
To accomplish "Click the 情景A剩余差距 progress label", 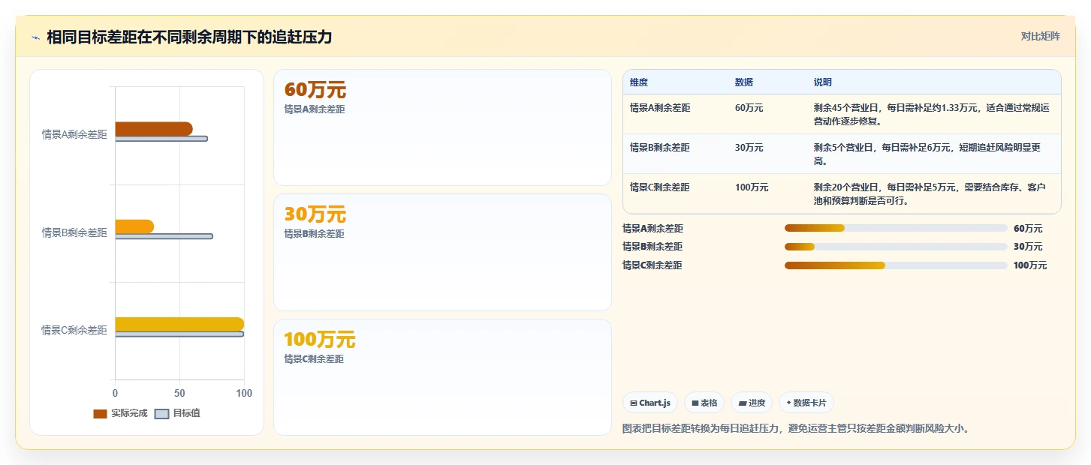I will [653, 229].
